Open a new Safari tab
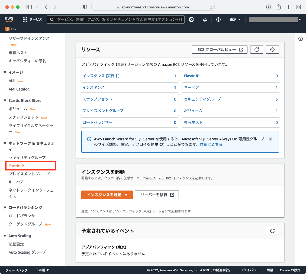This screenshot has height=274, width=306. (x=289, y=7)
